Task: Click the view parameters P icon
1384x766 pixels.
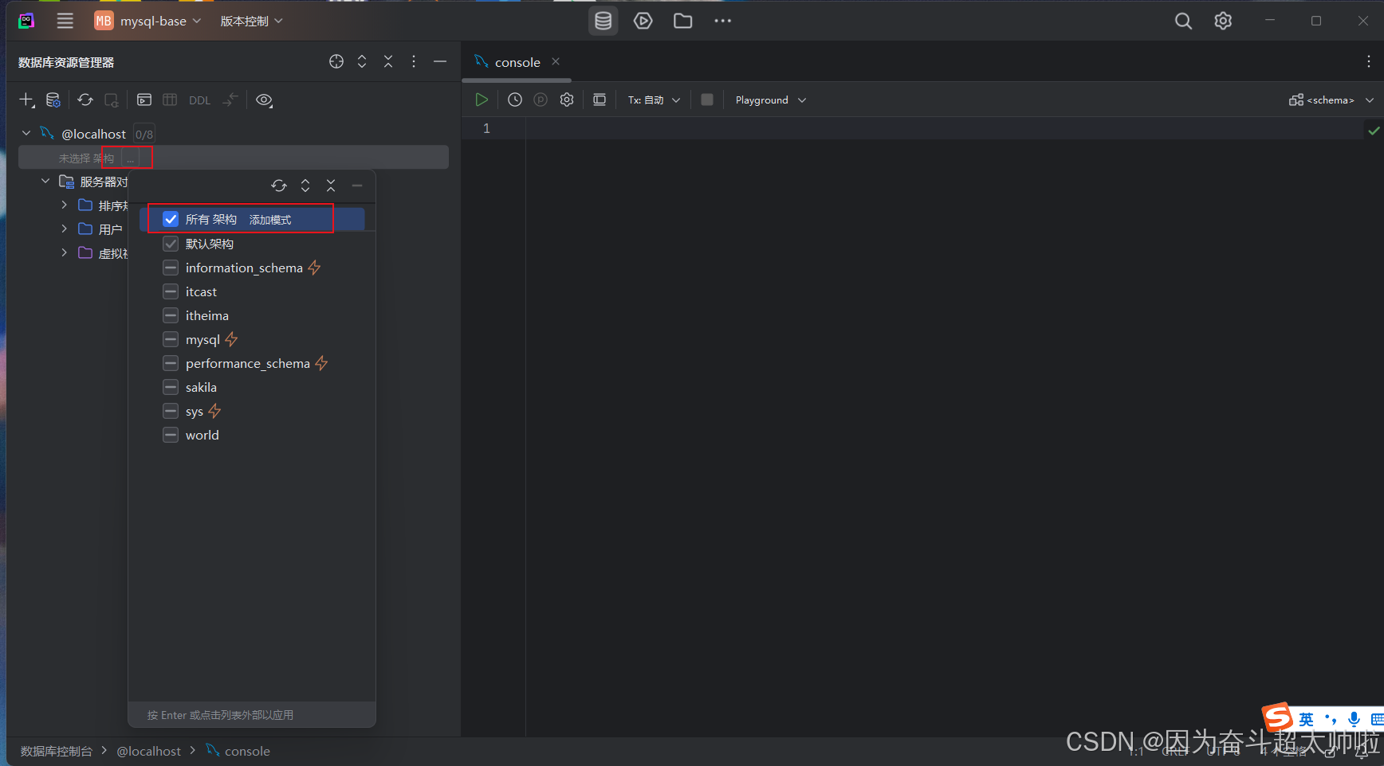Action: [541, 100]
